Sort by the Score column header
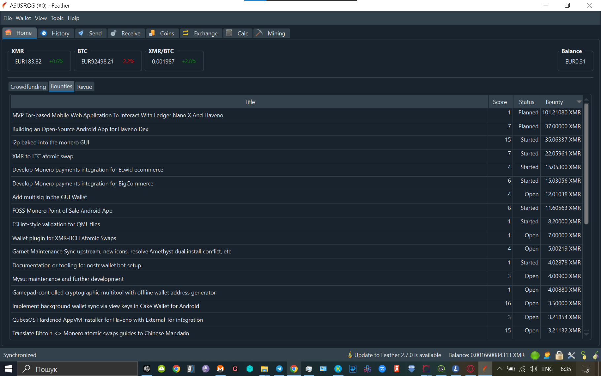Screen dimensions: 601x376 coord(500,102)
